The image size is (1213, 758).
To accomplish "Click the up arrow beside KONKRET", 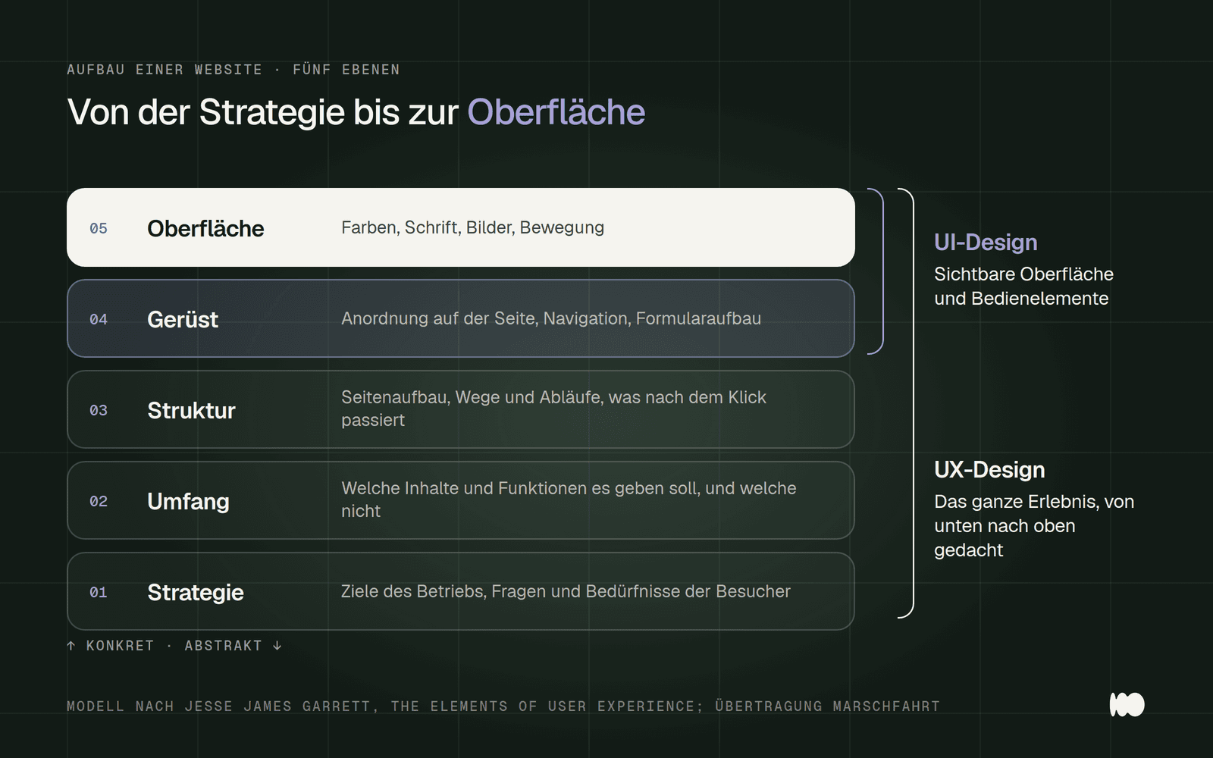I will click(x=71, y=646).
